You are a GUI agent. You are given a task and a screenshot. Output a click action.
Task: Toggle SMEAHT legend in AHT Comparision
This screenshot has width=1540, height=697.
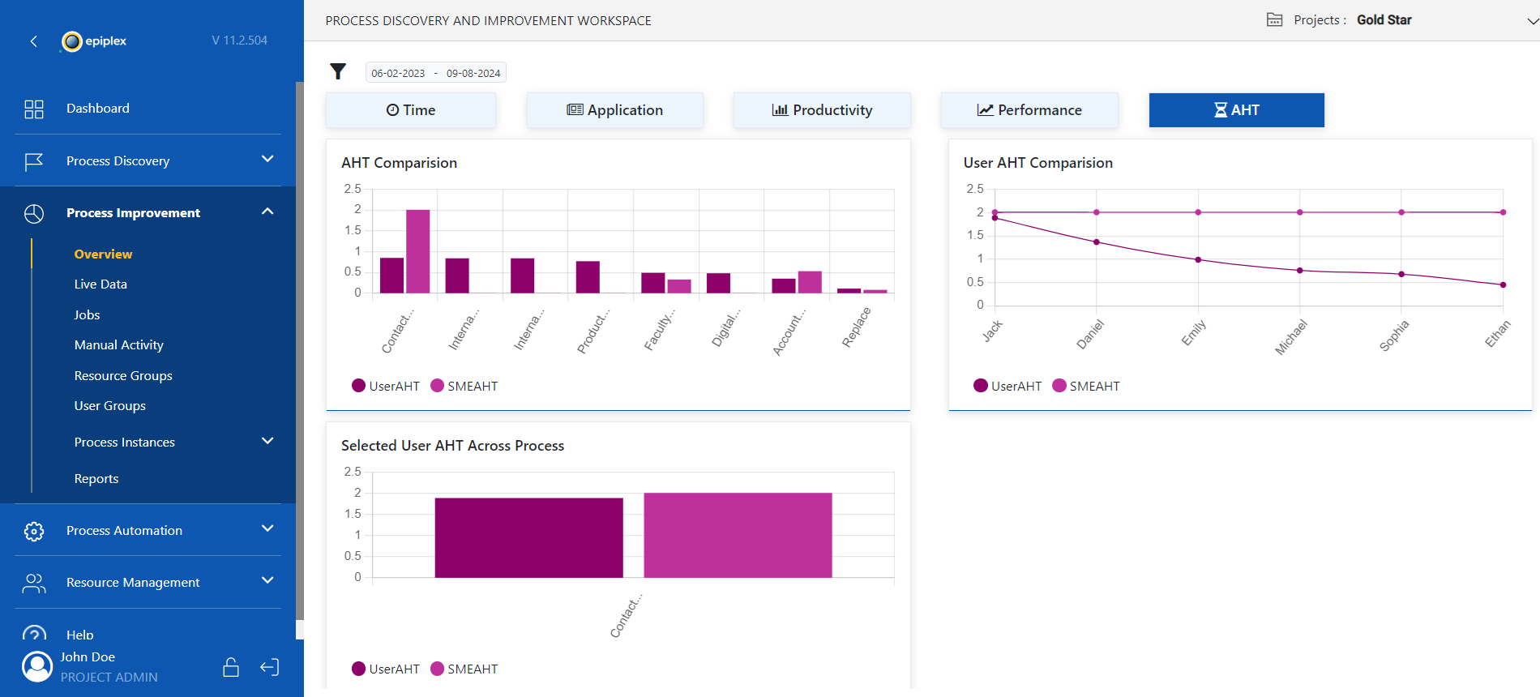coord(464,386)
